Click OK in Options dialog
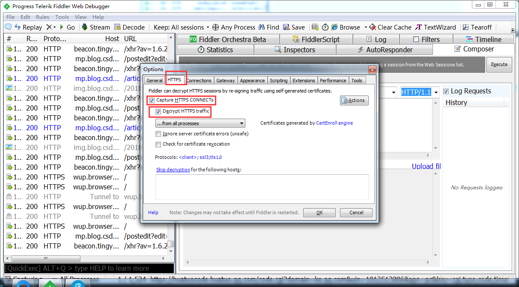The height and width of the screenshot is (287, 519). click(x=319, y=212)
